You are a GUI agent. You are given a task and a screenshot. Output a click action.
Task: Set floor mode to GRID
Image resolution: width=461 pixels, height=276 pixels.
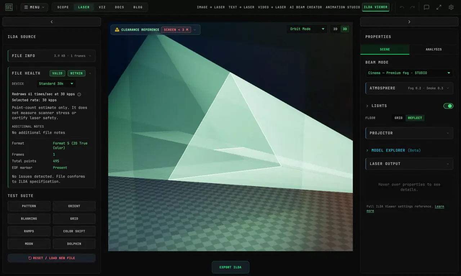pos(398,118)
